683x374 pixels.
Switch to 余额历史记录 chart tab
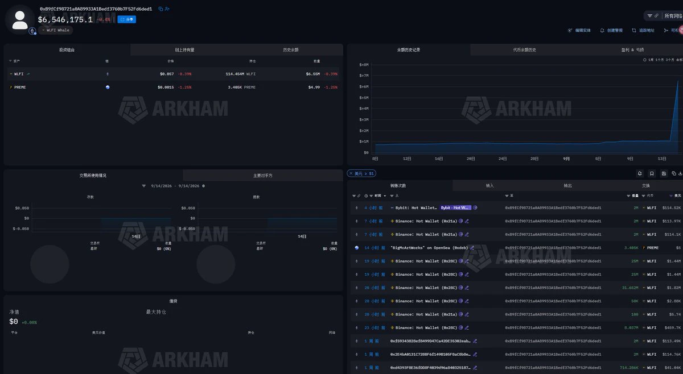click(409, 50)
